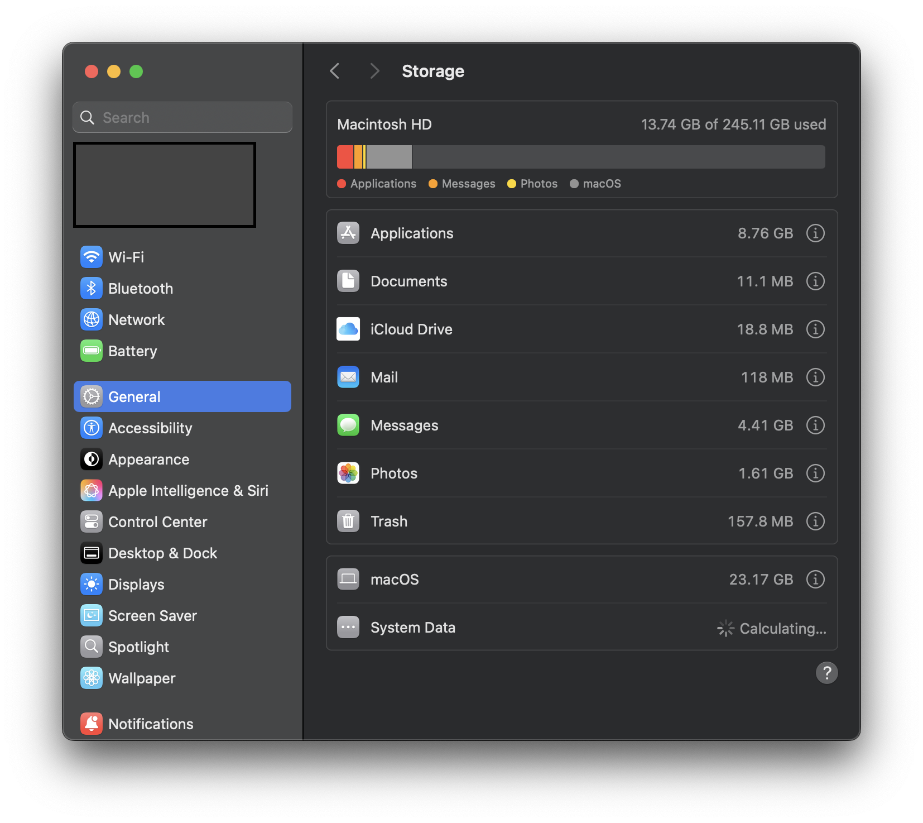923x823 pixels.
Task: Click the Trash can icon
Action: (x=348, y=521)
